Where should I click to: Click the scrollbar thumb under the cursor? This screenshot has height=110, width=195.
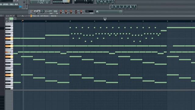(x=105, y=19)
